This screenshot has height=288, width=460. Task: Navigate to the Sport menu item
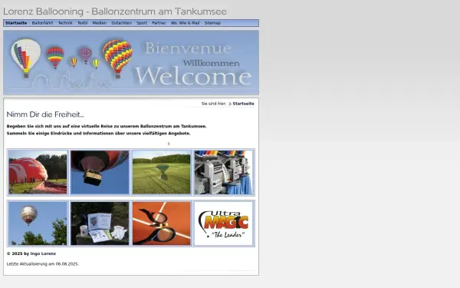pos(142,23)
